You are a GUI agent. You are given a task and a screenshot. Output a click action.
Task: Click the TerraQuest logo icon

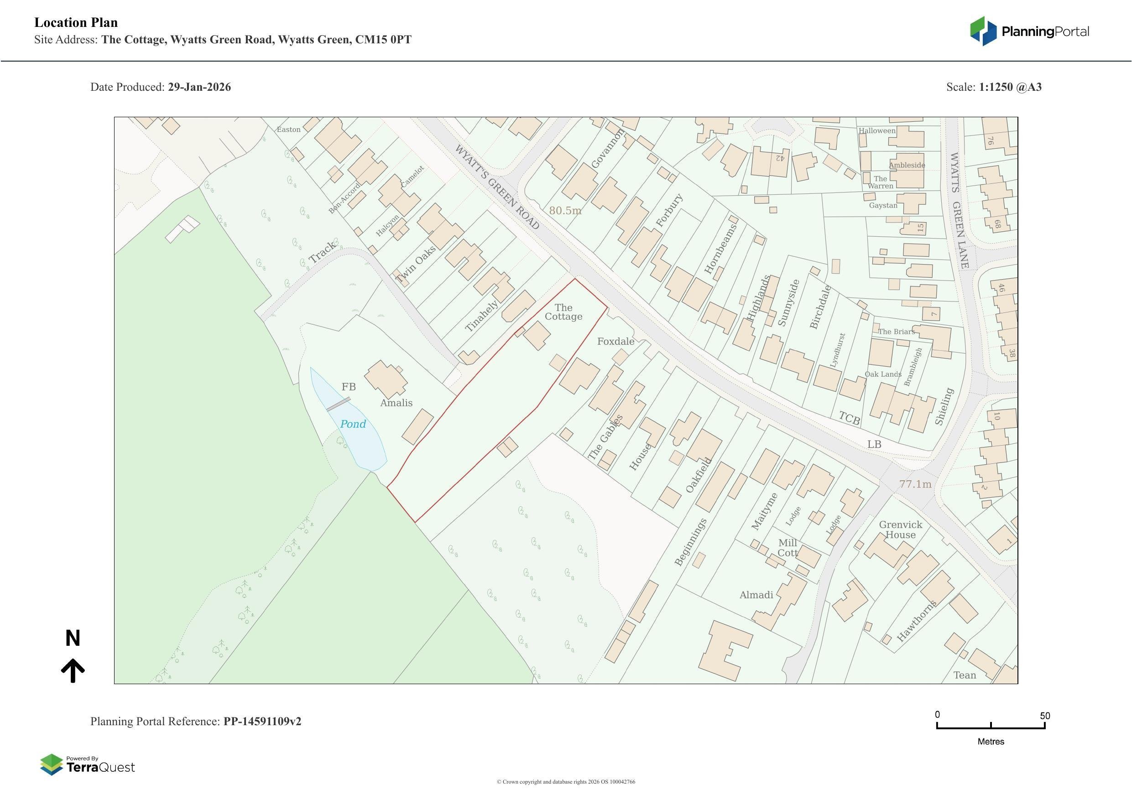pyautogui.click(x=51, y=764)
